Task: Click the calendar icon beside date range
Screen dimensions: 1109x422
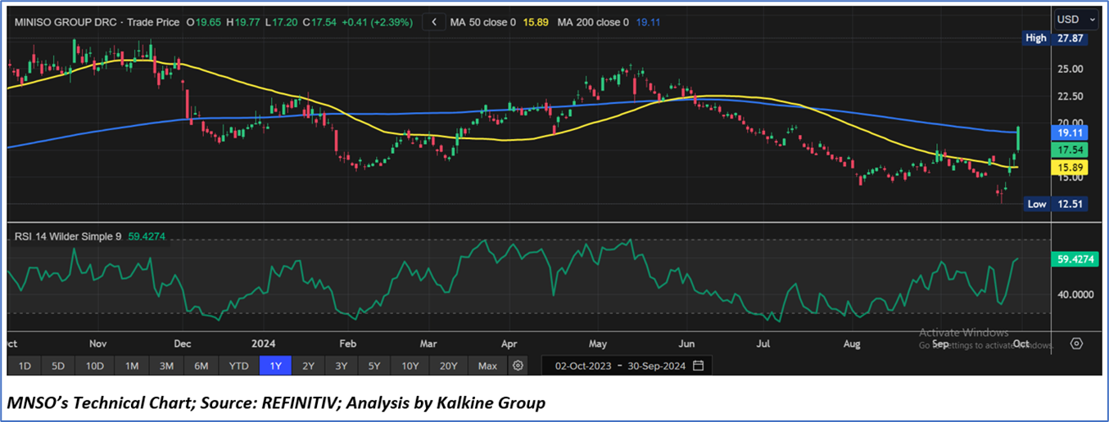Action: point(698,366)
